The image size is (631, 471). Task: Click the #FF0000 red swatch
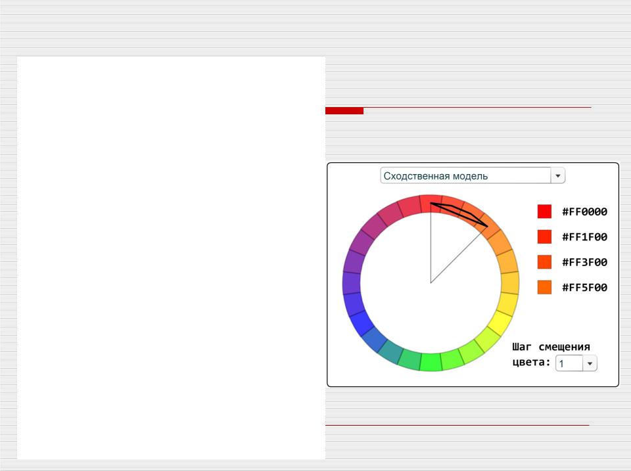pos(544,211)
